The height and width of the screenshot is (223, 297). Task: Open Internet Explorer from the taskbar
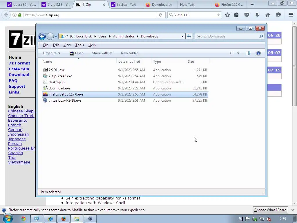pyautogui.click(x=50, y=219)
